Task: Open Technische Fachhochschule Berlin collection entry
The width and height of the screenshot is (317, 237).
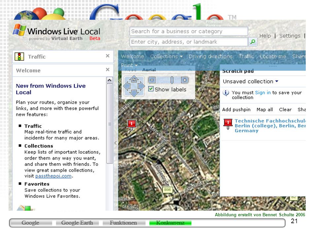Action: tap(270, 126)
